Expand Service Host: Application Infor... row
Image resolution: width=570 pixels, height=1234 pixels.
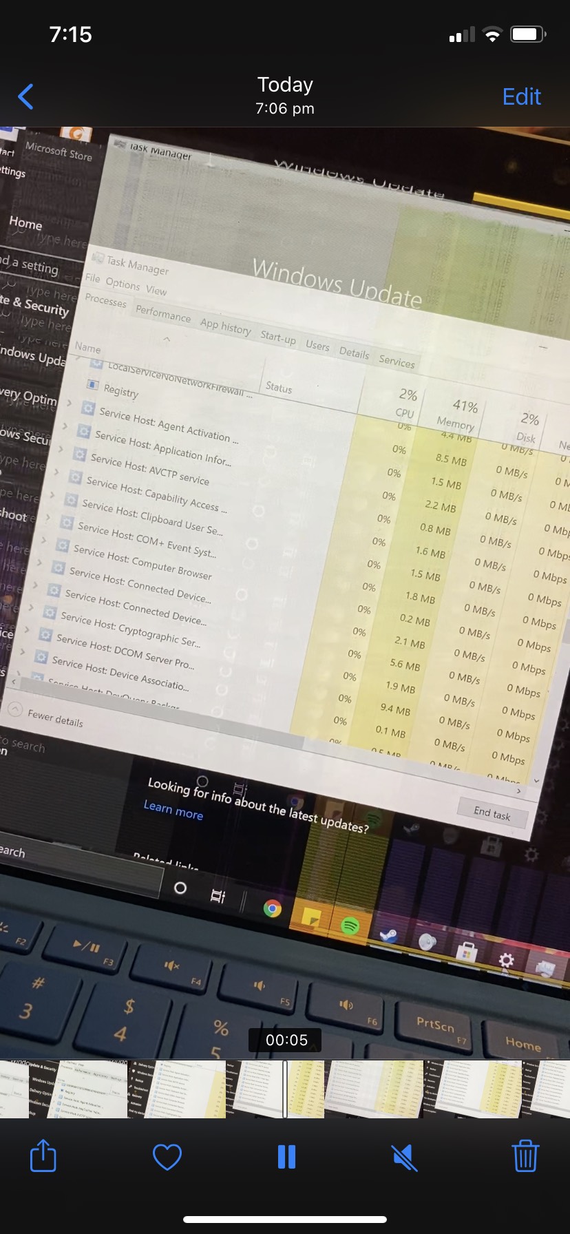coord(65,428)
